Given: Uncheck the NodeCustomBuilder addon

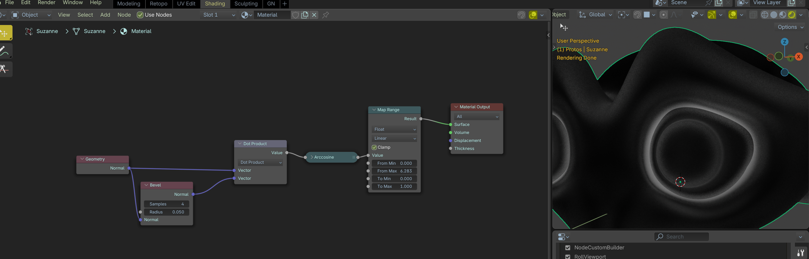Looking at the screenshot, I should (x=568, y=248).
